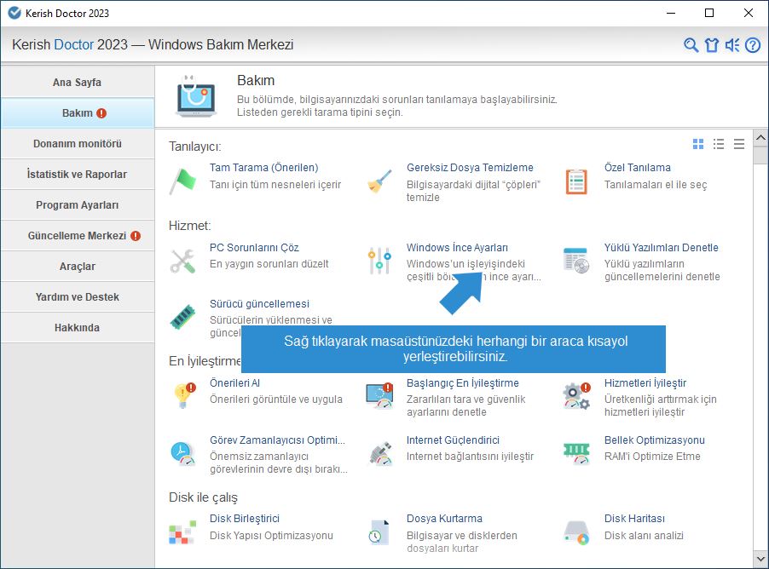Click the disc icon for Yüklü Yazılımları Denetle
Viewport: 769px width, 569px height.
click(x=576, y=261)
